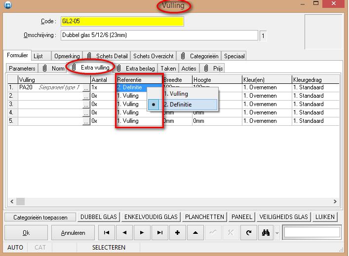Open browse button for row 1 Vulling
349x256 pixels.
click(x=86, y=88)
